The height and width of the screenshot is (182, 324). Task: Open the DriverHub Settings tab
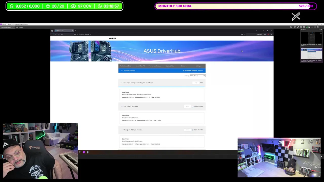198,66
